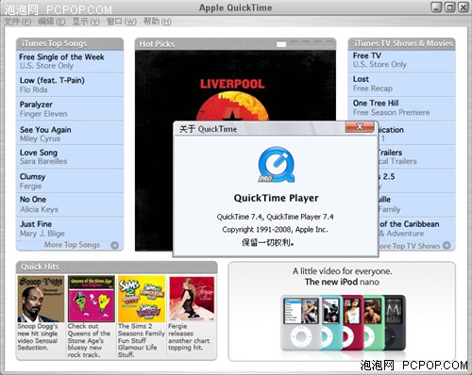
Task: Open the 编辑 (E) menu
Action: (x=52, y=22)
